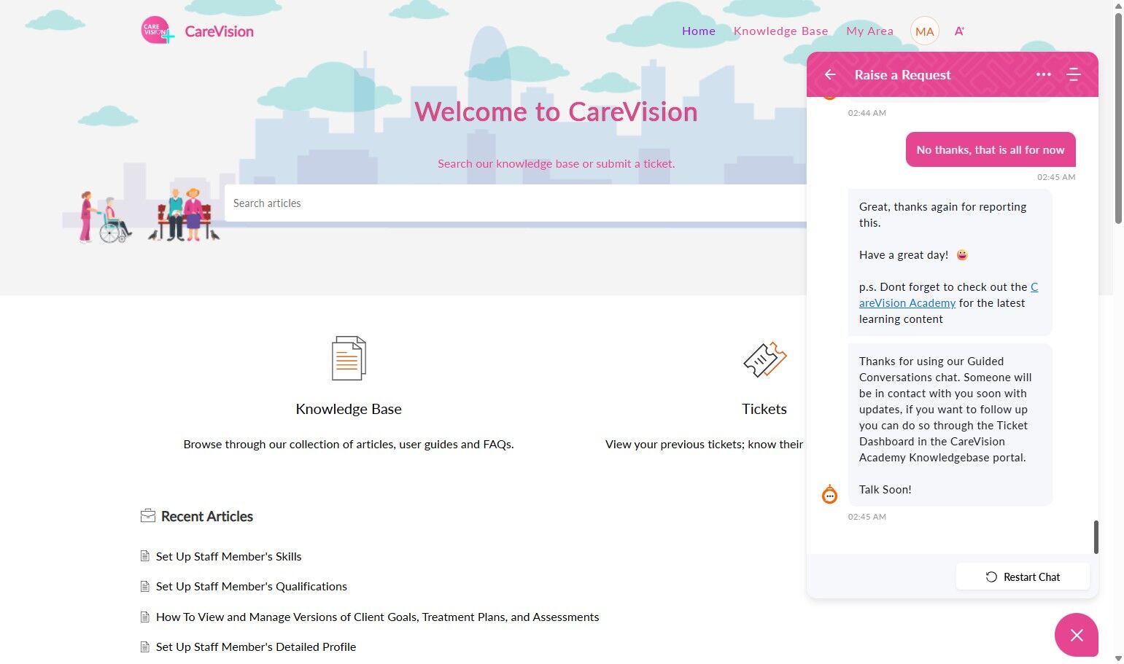Click the 'Have a great day!' chat text
This screenshot has height=664, width=1124.
click(904, 254)
